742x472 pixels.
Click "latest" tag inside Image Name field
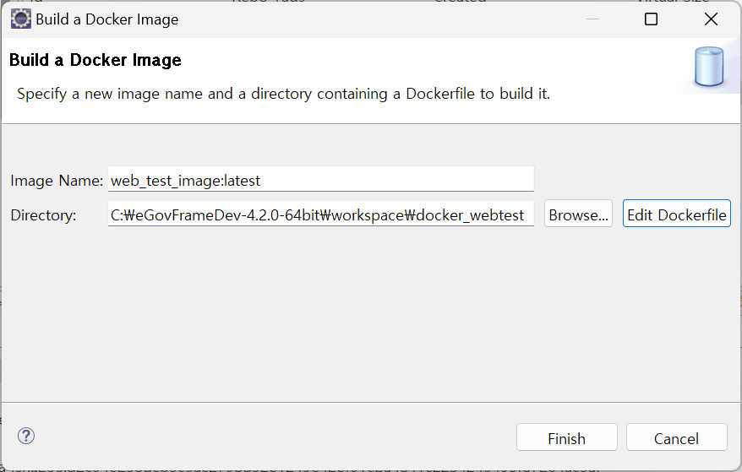pos(243,181)
